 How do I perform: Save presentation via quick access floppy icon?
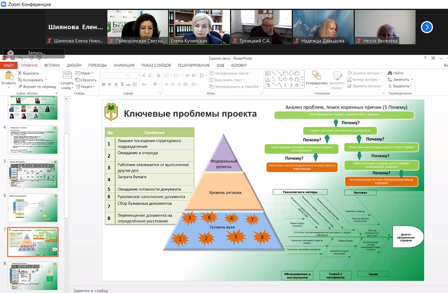tap(12, 58)
